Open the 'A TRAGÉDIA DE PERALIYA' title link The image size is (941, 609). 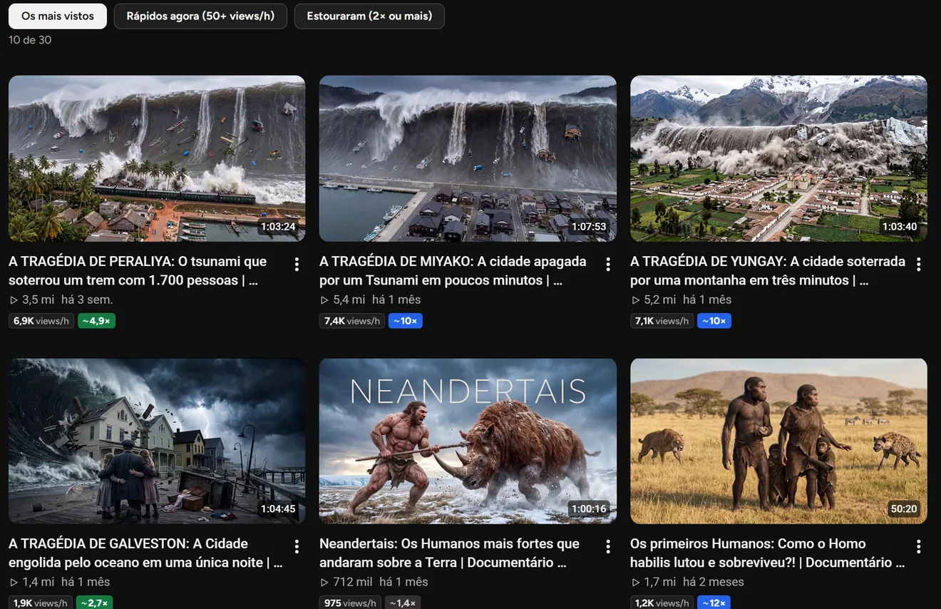pyautogui.click(x=138, y=271)
